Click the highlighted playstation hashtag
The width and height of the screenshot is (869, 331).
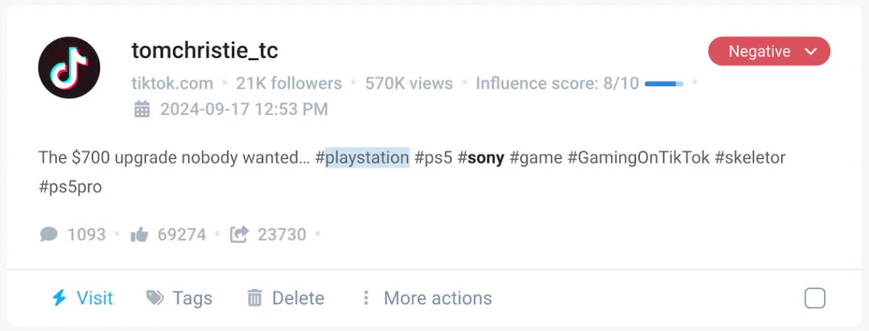(367, 158)
